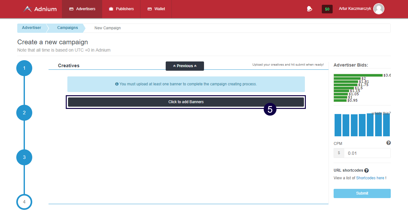Go to step 1 circle
This screenshot has width=408, height=214.
click(24, 68)
